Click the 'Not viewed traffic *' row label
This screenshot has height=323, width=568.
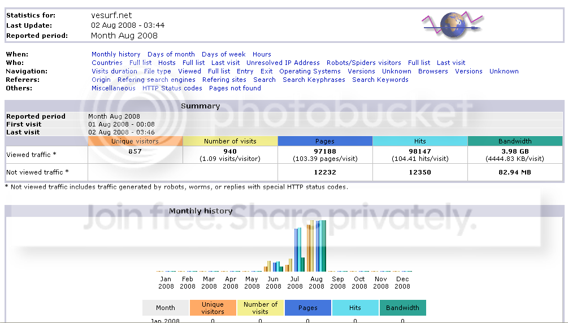tap(37, 172)
